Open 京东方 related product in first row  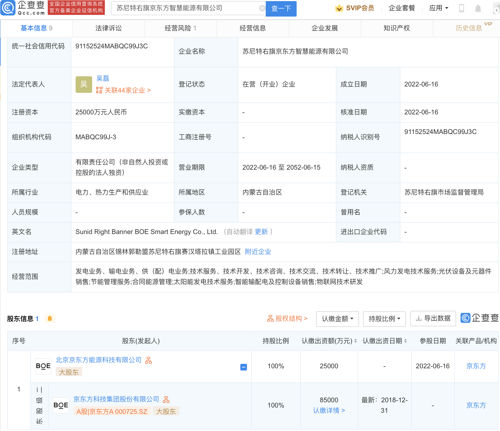(476, 366)
